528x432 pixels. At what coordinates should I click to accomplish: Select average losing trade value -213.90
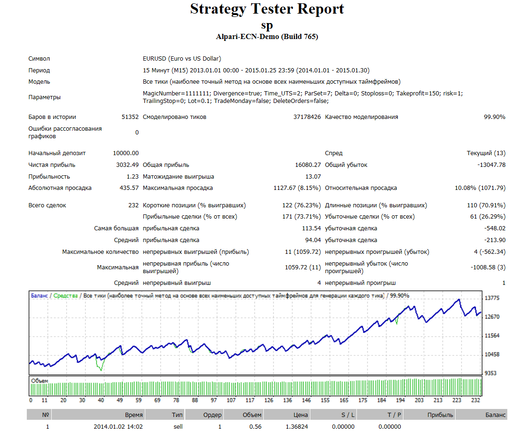495,240
